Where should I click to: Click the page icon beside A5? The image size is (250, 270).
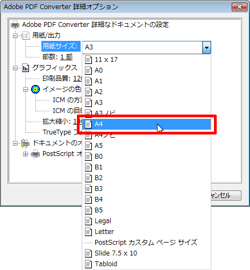pyautogui.click(x=88, y=146)
